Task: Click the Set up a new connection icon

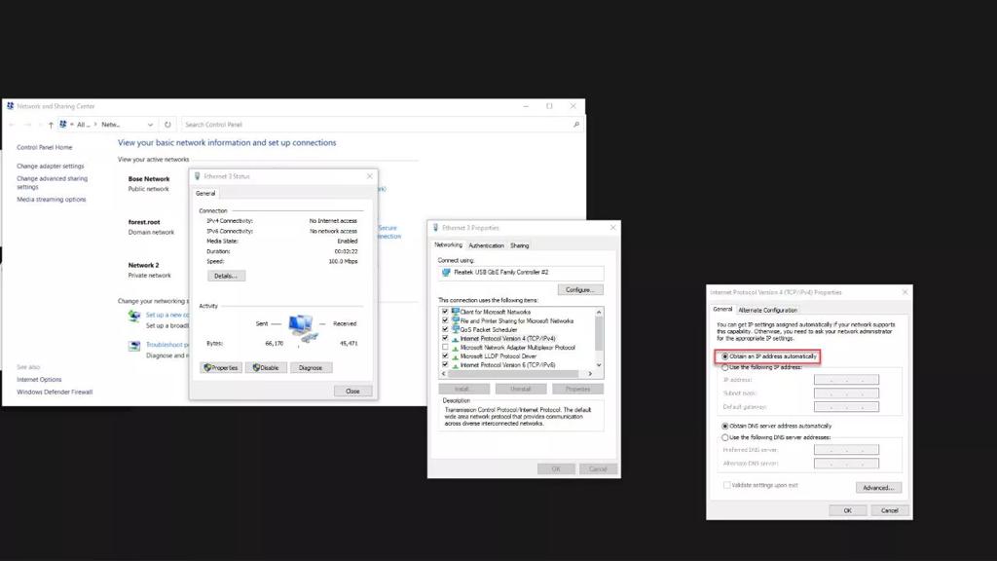Action: coord(134,317)
